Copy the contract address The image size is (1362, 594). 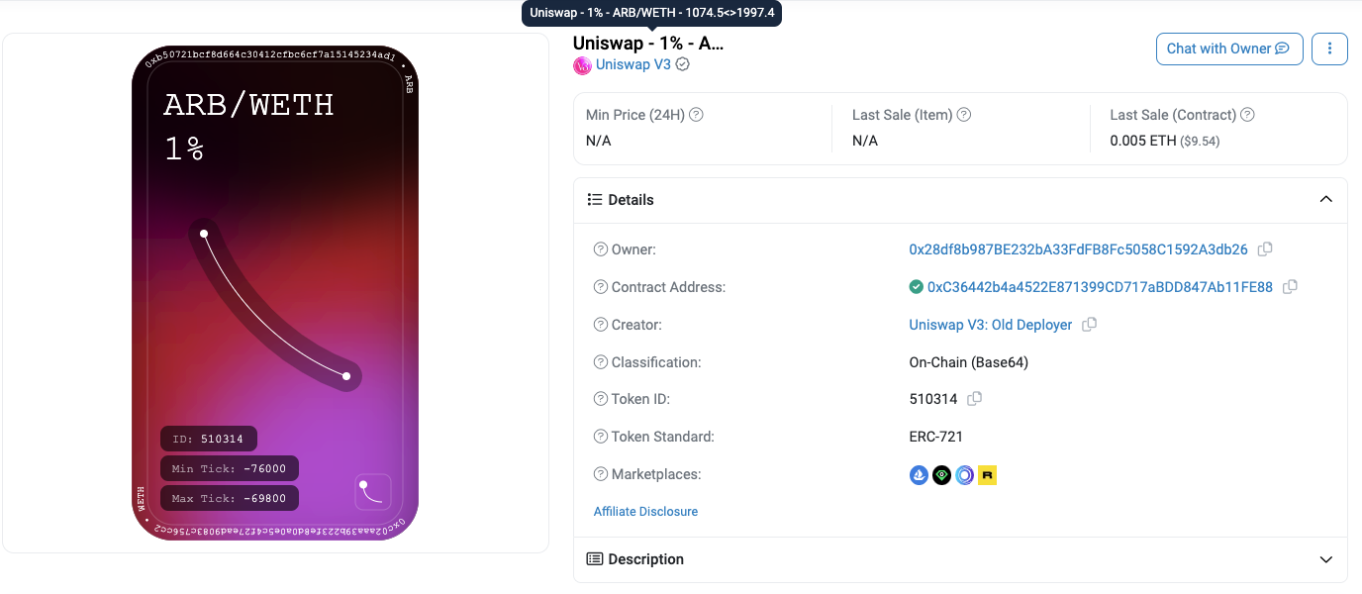pyautogui.click(x=1290, y=287)
